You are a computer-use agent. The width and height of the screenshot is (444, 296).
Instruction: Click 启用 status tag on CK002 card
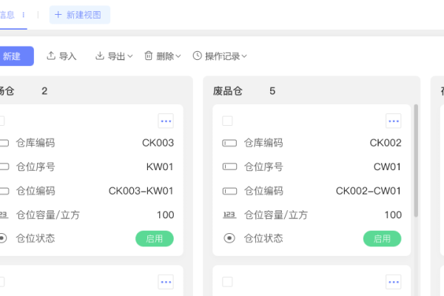[x=383, y=238]
